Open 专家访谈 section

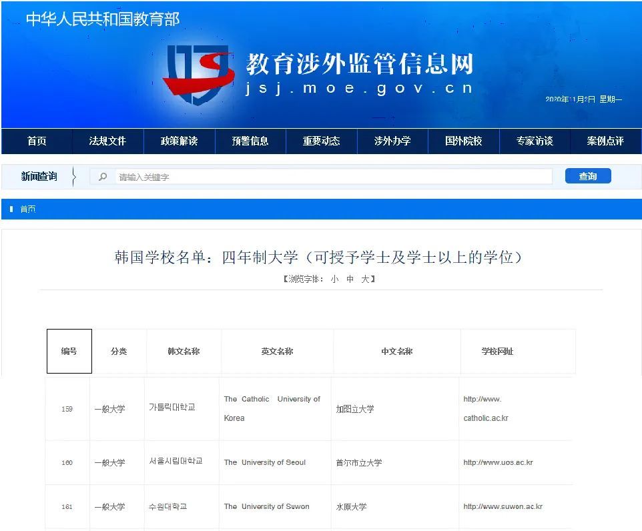pos(535,141)
